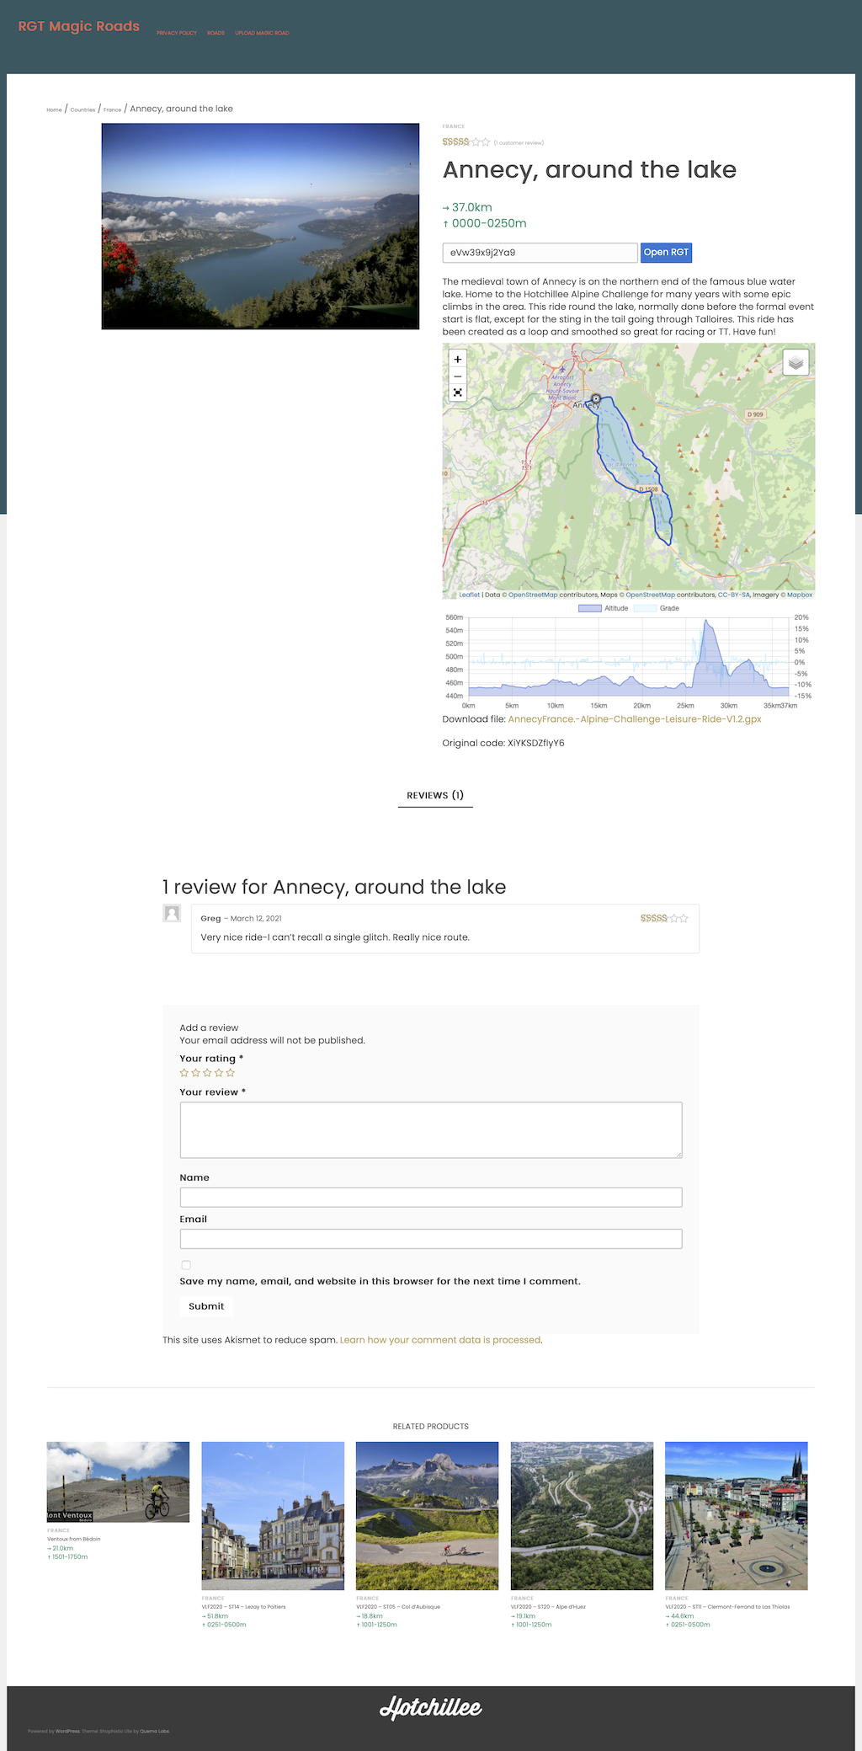
Task: Click the Email input field
Action: 431,1238
